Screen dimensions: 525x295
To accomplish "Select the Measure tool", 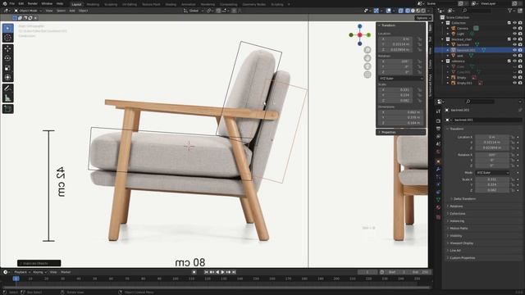I will click(7, 98).
